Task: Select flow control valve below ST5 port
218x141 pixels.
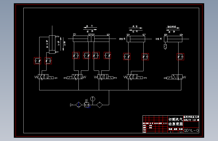Action: 107,55
